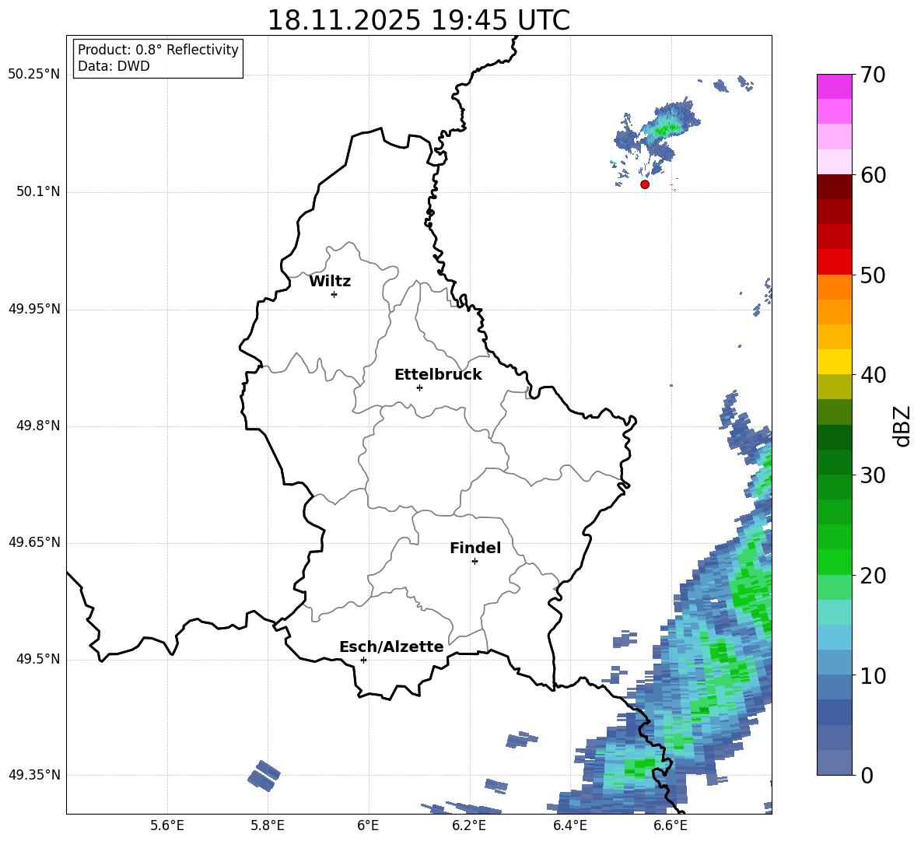Click the Wiltz station cross marker
The image size is (921, 841).
(334, 294)
